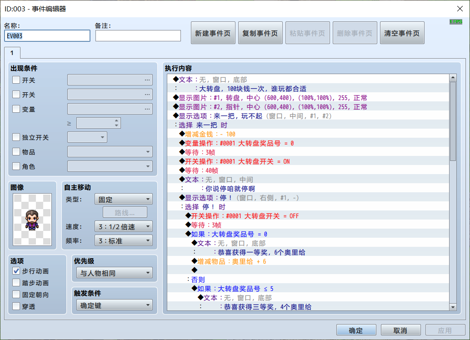
Task: Open the movement 类型 dropdown showing 固定
Action: (x=124, y=199)
